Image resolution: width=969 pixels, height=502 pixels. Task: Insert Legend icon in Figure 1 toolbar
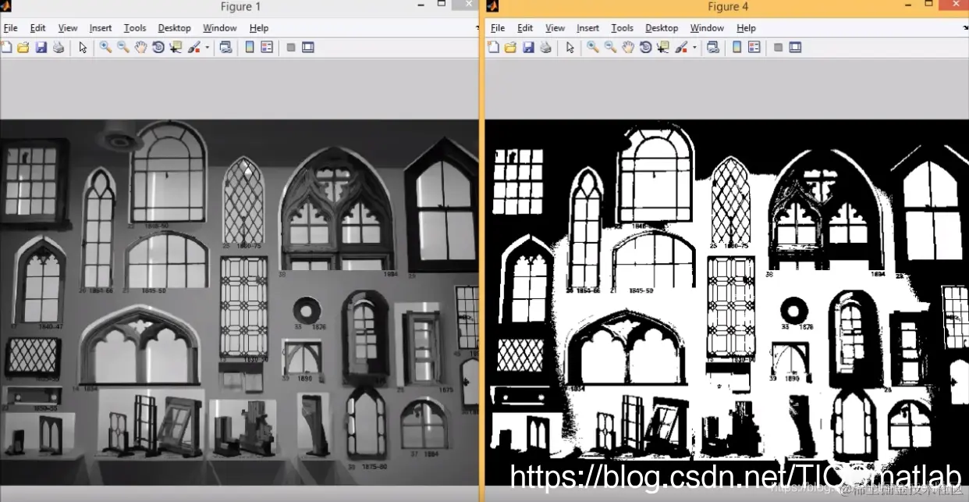pyautogui.click(x=267, y=48)
